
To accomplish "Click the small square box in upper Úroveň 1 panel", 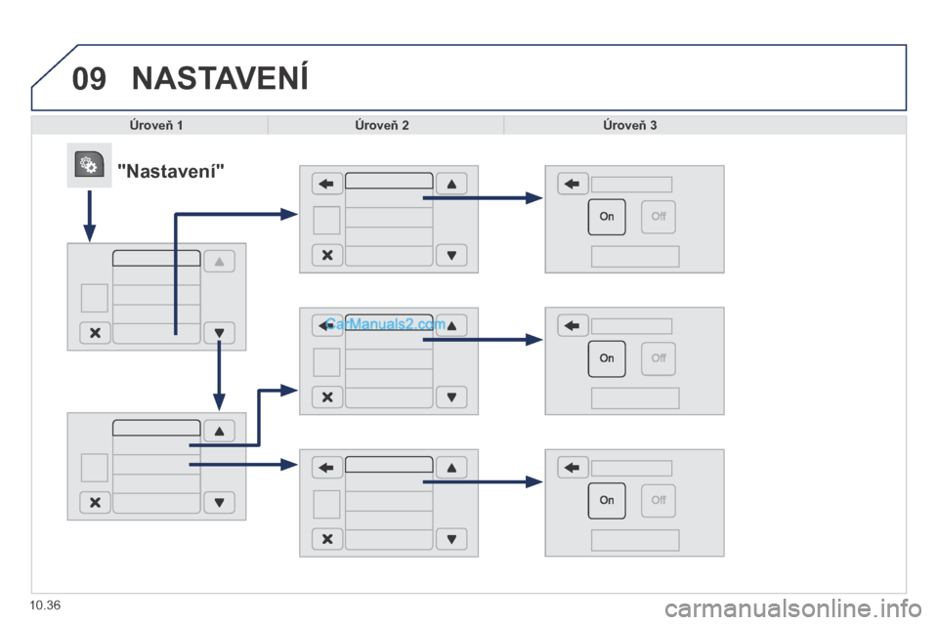I will 95,298.
